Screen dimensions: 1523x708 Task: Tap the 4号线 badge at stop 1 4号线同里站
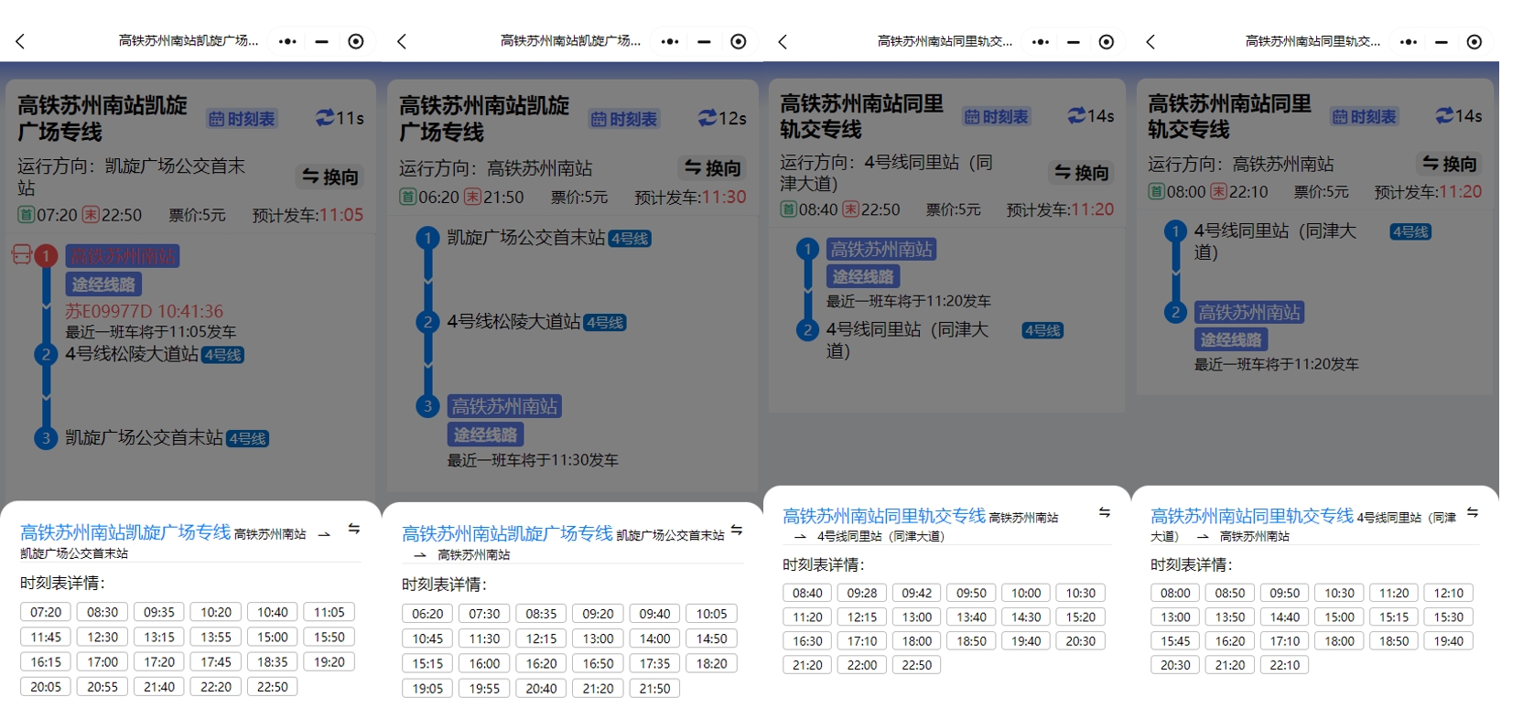[1410, 231]
